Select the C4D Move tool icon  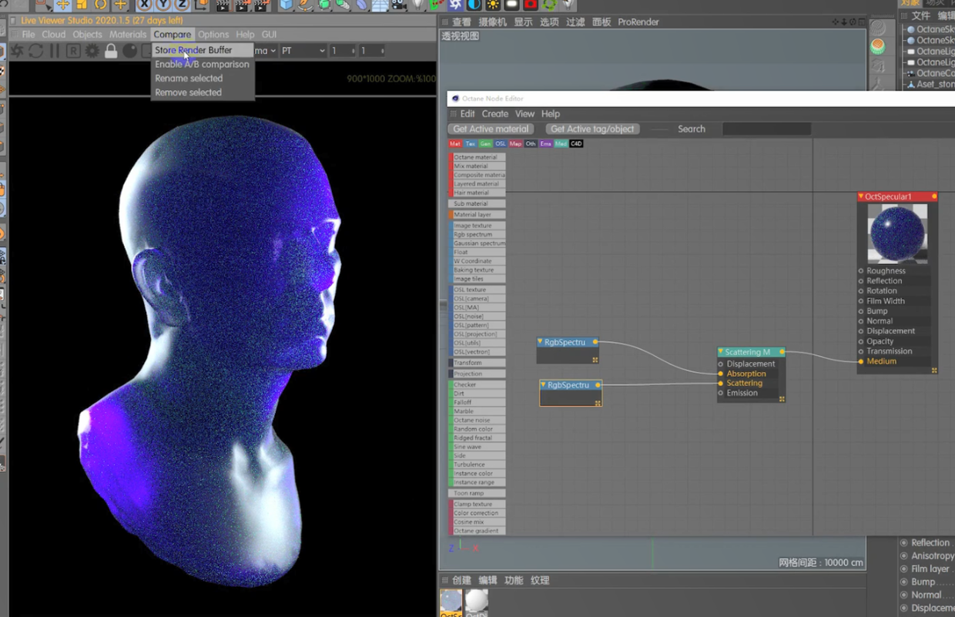(62, 5)
